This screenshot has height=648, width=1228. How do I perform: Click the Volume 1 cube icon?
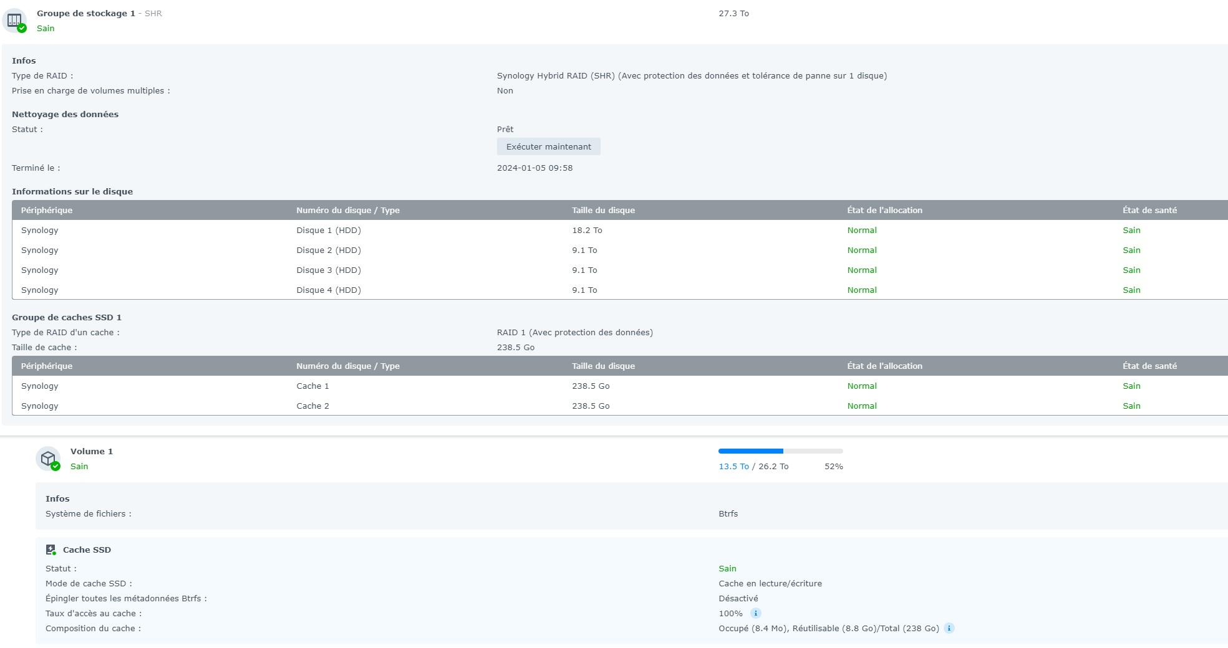[x=48, y=459]
